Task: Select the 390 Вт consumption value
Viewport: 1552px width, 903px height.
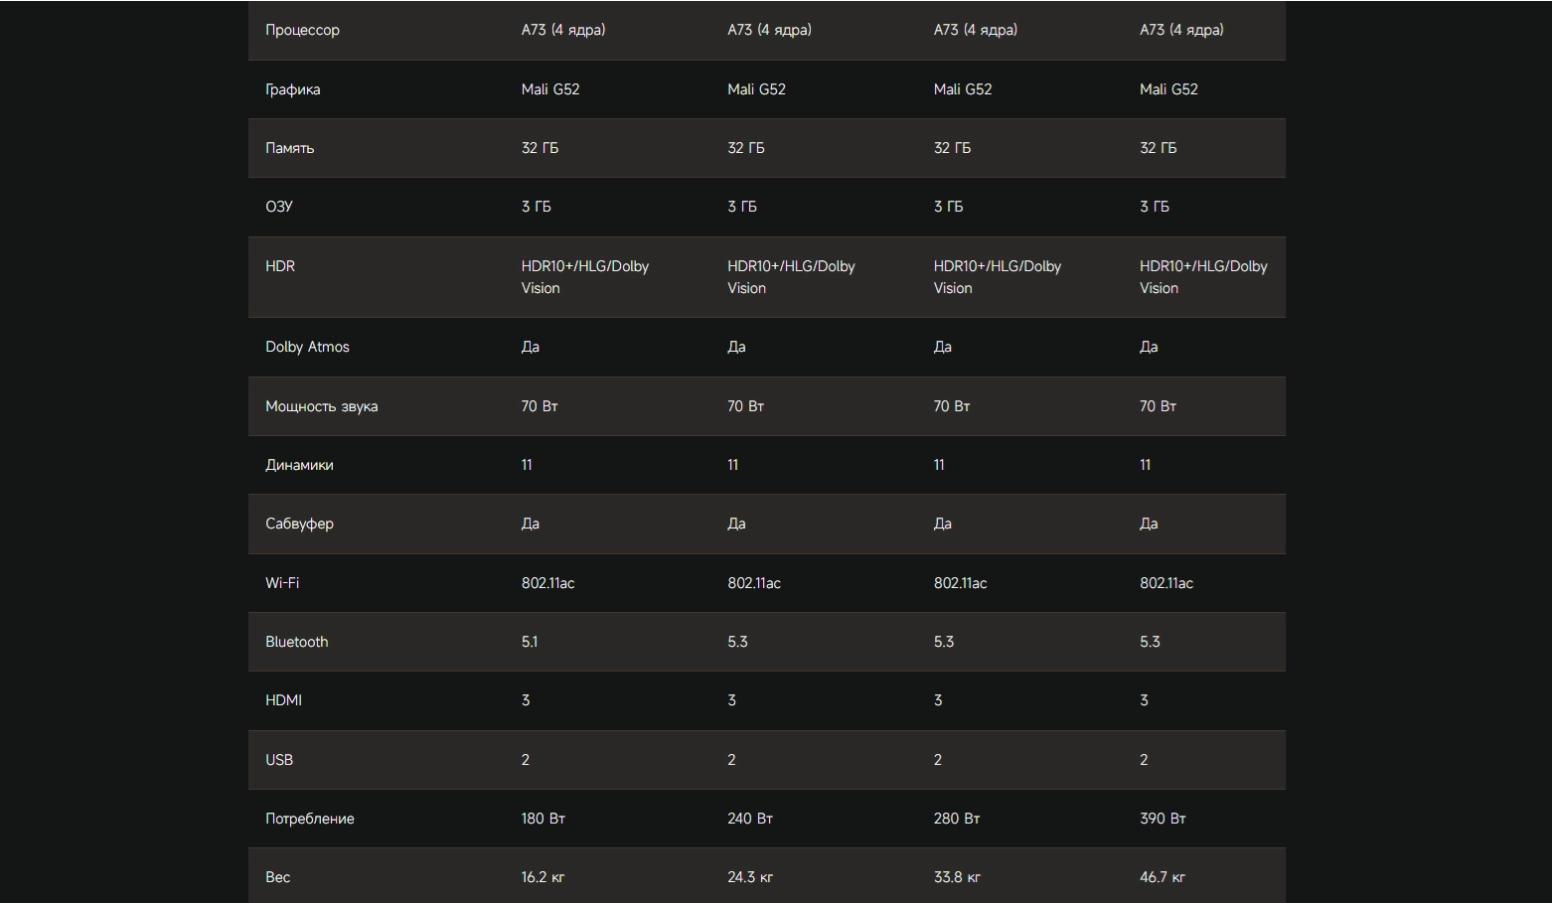Action: 1163,819
